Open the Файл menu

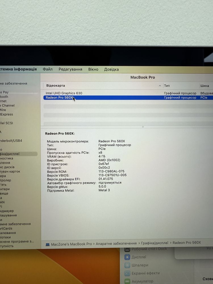point(48,69)
